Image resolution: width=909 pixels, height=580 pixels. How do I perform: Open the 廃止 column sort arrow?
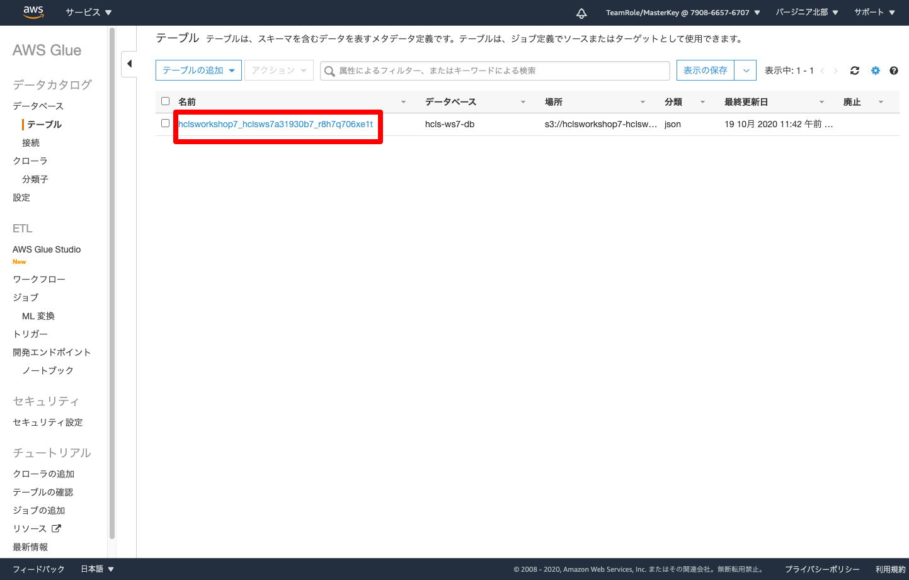click(x=881, y=102)
